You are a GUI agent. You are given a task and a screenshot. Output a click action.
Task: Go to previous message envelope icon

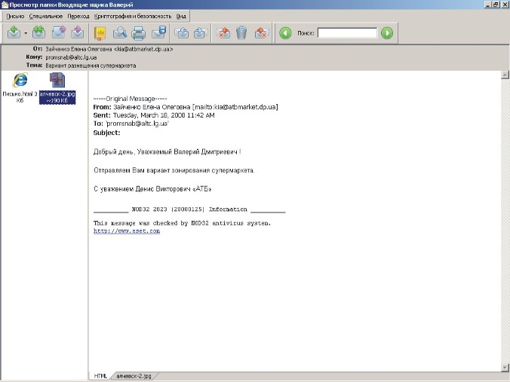pos(181,33)
